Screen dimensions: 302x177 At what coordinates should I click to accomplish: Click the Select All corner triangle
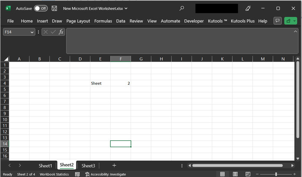(x=6, y=59)
